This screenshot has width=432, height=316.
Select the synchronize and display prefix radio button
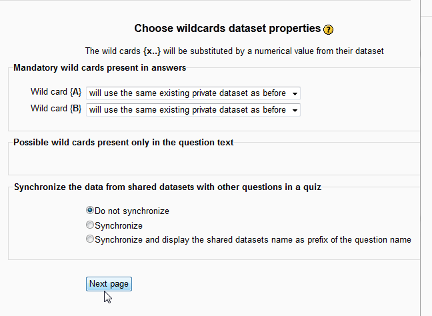coord(90,239)
